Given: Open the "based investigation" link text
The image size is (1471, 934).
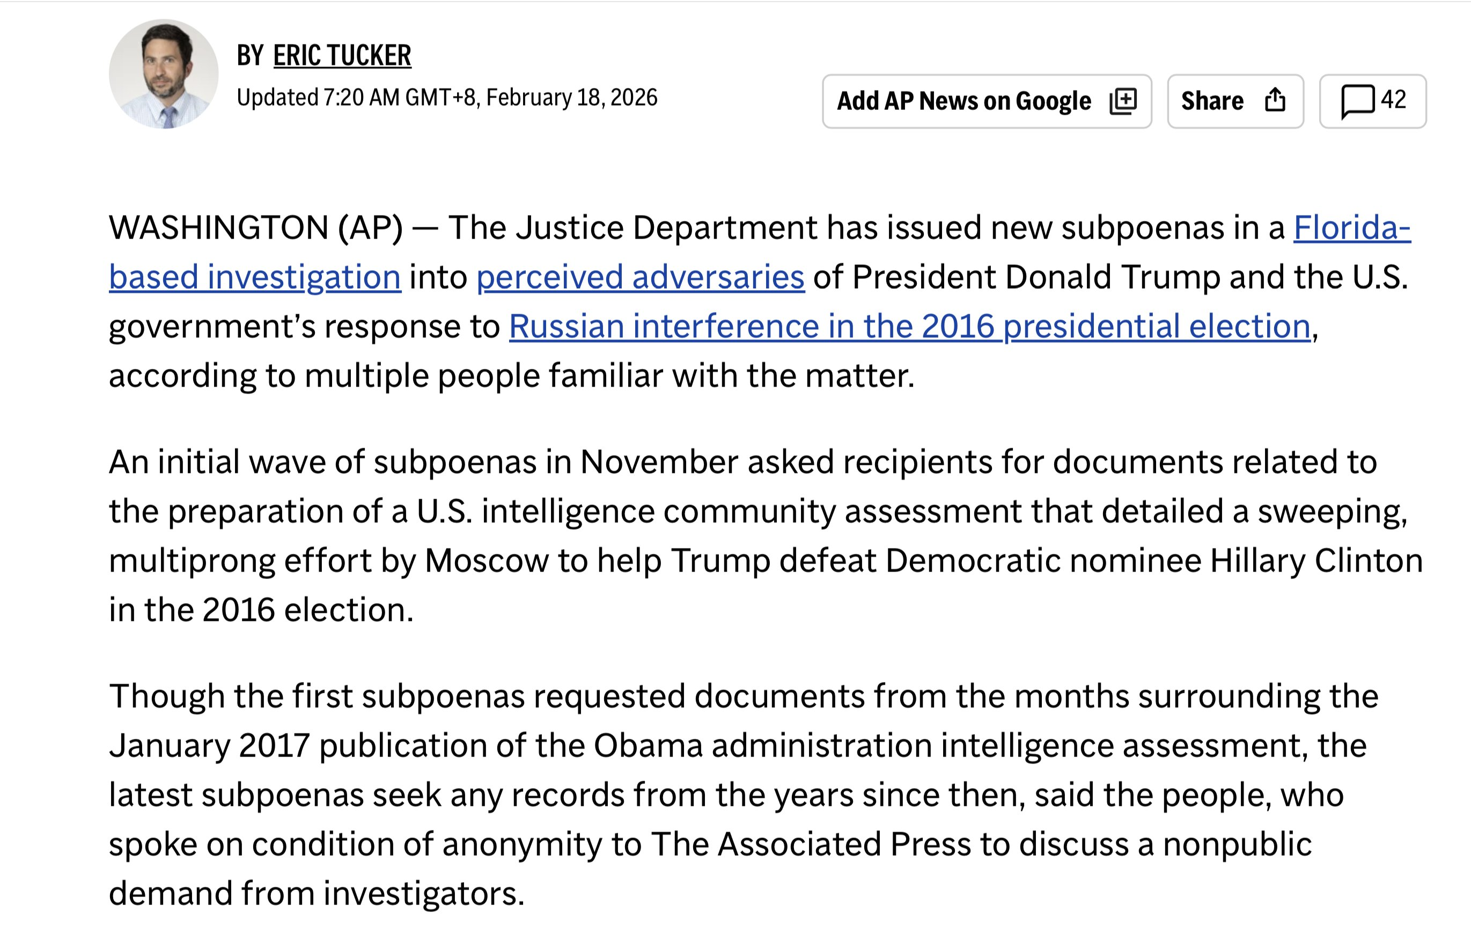Looking at the screenshot, I should [255, 278].
